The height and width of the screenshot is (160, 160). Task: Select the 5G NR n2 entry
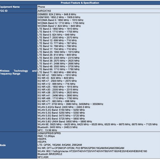click(58, 75)
